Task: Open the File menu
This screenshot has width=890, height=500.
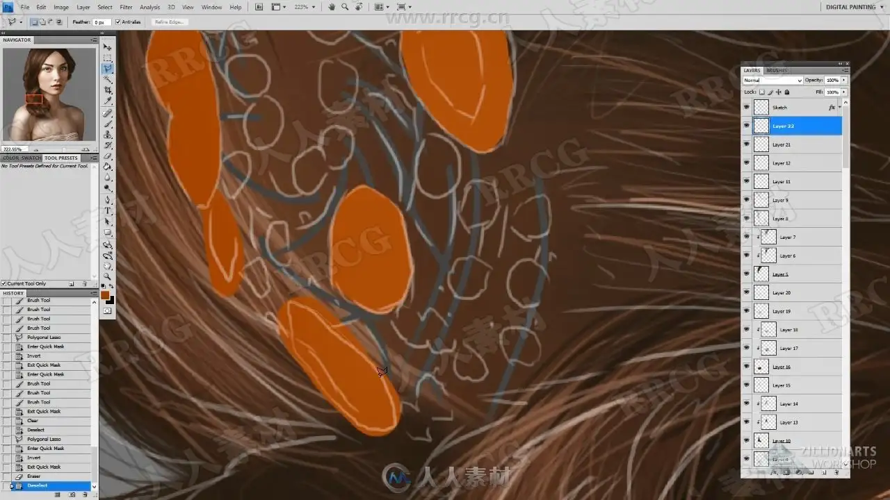Action: pos(25,7)
